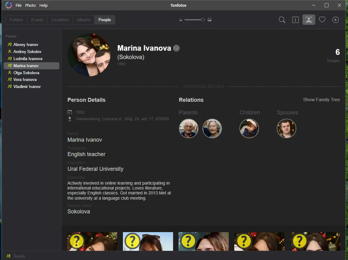Screen dimensions: 348x260
Task: Open Show Family Tree
Action: [321, 100]
